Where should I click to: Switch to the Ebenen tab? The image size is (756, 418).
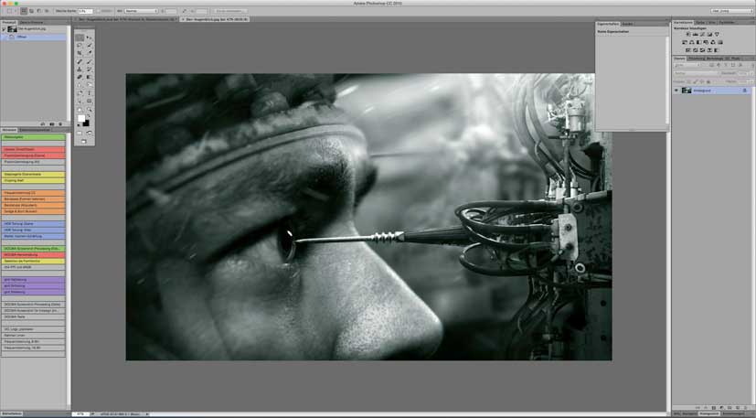tap(679, 59)
